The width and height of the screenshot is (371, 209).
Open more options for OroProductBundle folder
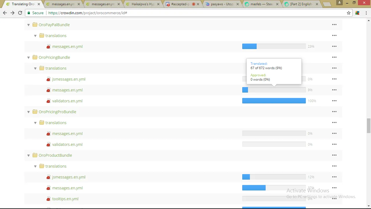tap(334, 155)
